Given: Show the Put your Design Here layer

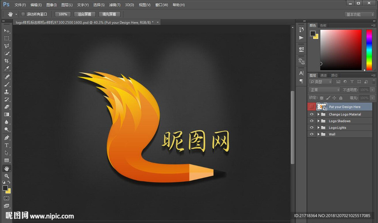Looking at the screenshot, I should point(312,107).
